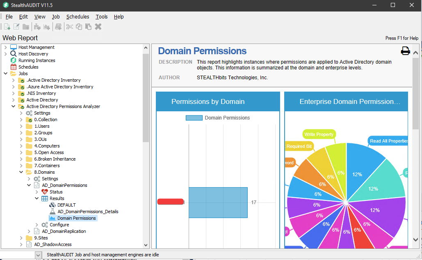Print the Domain Permissions report
422x260 pixels.
pos(405,51)
